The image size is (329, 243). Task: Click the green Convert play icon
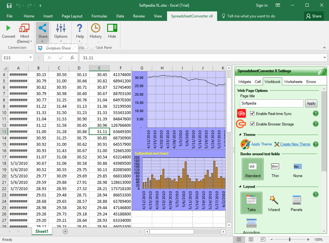pos(8,28)
